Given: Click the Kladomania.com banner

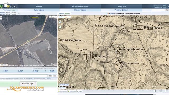Looking at the screenshot, I should coord(25,89).
